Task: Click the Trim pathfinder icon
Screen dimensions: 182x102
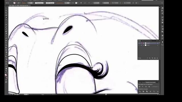Action: [143, 92]
